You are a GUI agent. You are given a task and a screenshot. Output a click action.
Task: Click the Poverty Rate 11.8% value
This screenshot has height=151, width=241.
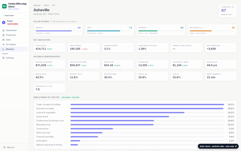[x=74, y=77]
